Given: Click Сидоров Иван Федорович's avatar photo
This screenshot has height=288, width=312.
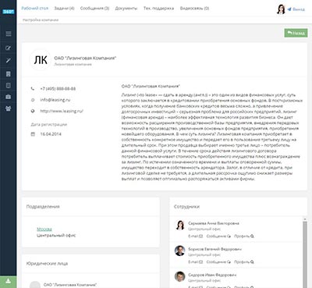Looking at the screenshot, I should pos(179,276).
